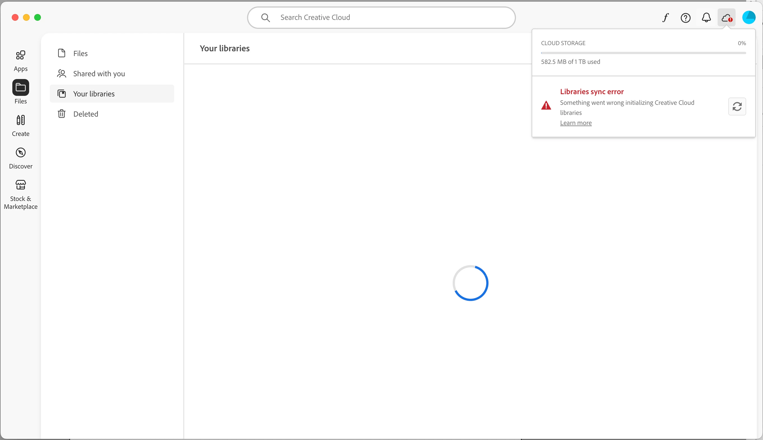Click the red sync error warning icon
Image resolution: width=763 pixels, height=440 pixels.
546,105
